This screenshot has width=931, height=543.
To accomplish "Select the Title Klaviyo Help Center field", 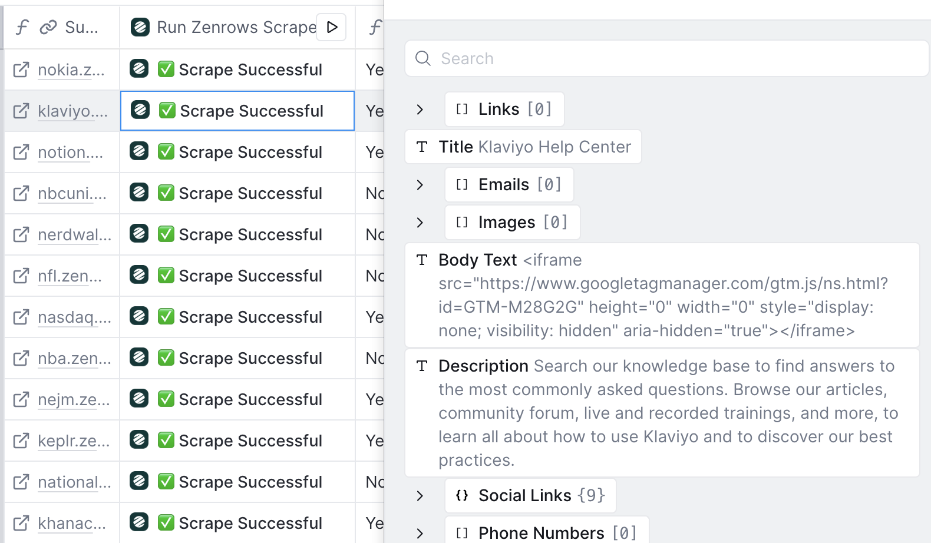I will coord(523,147).
